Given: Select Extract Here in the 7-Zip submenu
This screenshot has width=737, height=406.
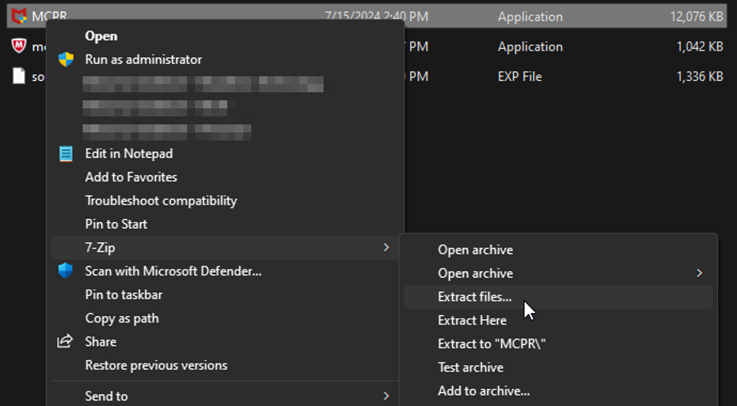Looking at the screenshot, I should coord(472,320).
